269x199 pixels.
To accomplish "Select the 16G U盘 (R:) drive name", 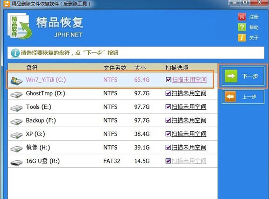I will (42, 161).
